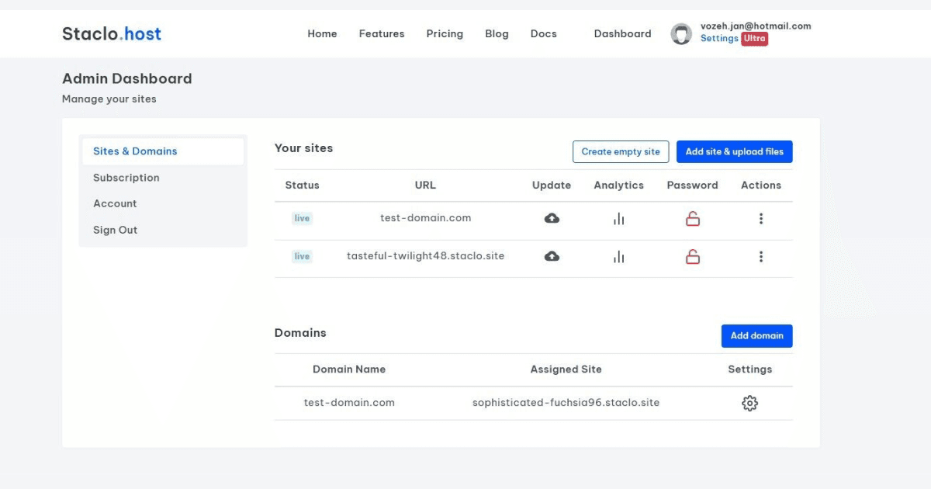Click Sign Out in sidebar
The image size is (931, 489).
pos(115,230)
